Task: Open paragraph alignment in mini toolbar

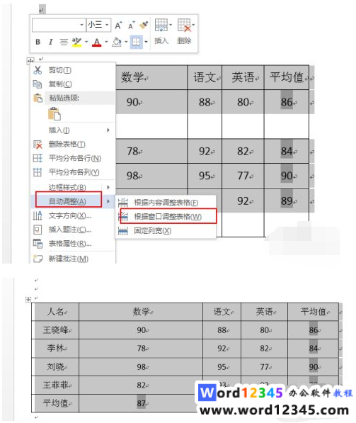Action: point(64,42)
